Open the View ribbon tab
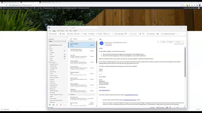This screenshot has width=202, height=113. pos(67,31)
